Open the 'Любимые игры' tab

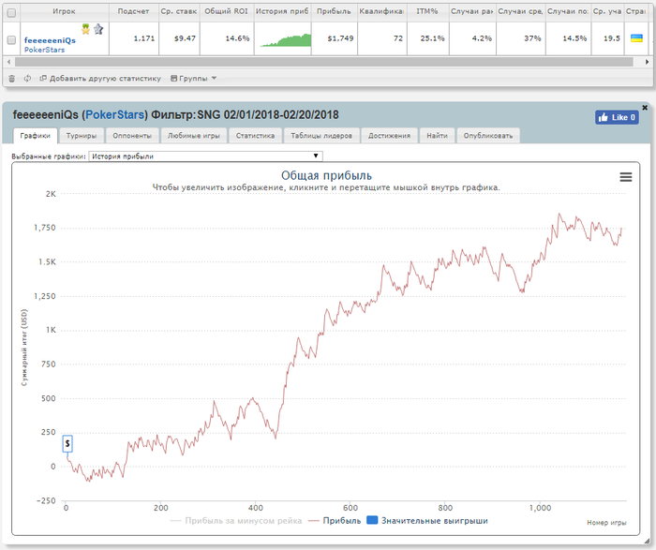[194, 136]
